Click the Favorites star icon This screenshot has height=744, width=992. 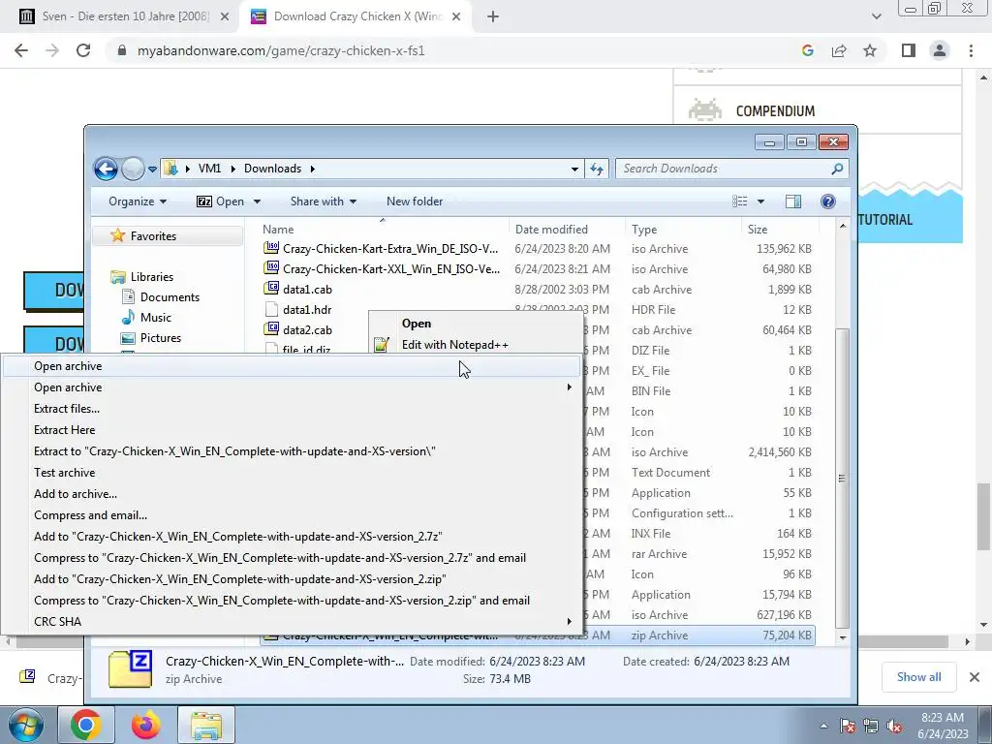tap(117, 235)
